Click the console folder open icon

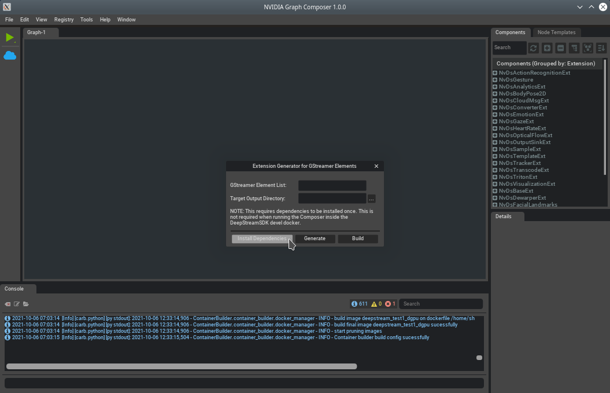pyautogui.click(x=26, y=304)
